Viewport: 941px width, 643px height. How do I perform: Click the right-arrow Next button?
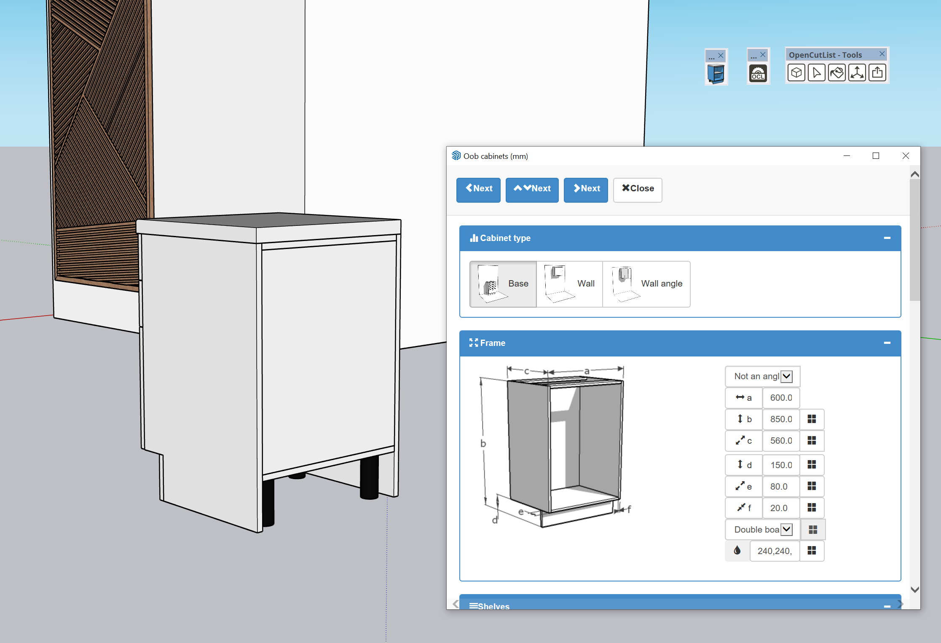click(x=586, y=189)
